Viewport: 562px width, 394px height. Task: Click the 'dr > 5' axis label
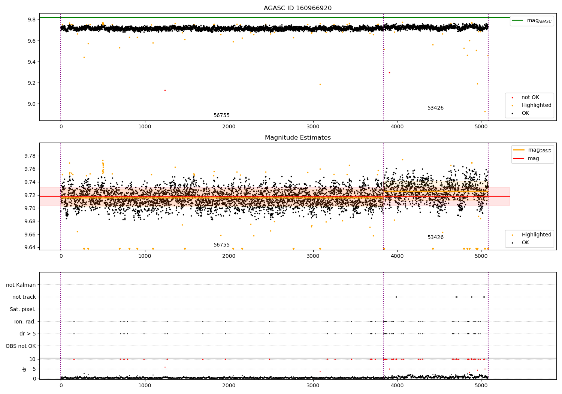(x=28, y=334)
